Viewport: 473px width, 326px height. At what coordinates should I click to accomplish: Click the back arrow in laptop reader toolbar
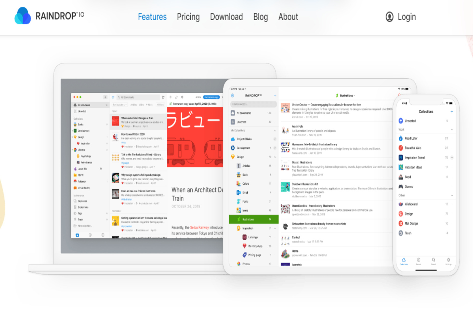tap(171, 97)
